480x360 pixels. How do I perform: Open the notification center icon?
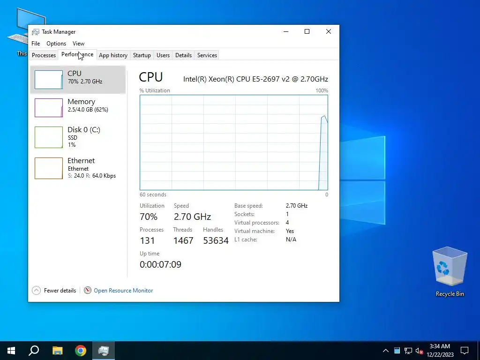pyautogui.click(x=465, y=351)
